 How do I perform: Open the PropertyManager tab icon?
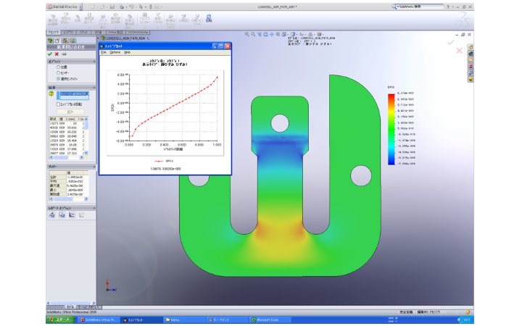click(57, 41)
